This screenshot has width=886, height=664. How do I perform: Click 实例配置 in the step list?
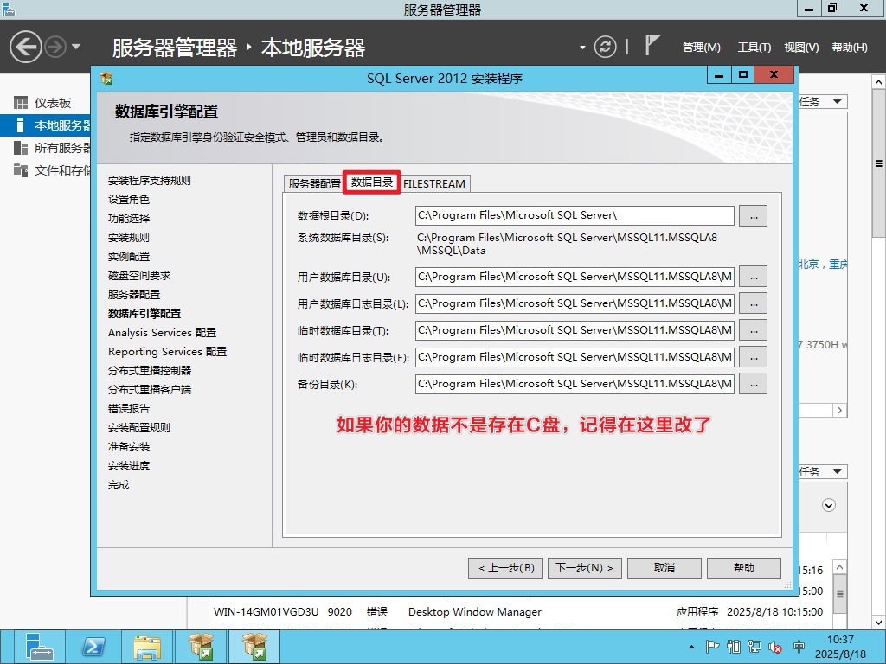(129, 256)
